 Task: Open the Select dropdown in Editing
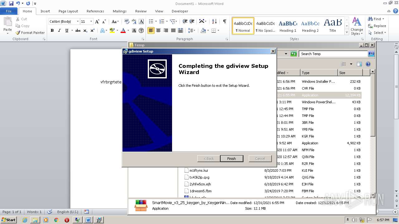point(377,33)
